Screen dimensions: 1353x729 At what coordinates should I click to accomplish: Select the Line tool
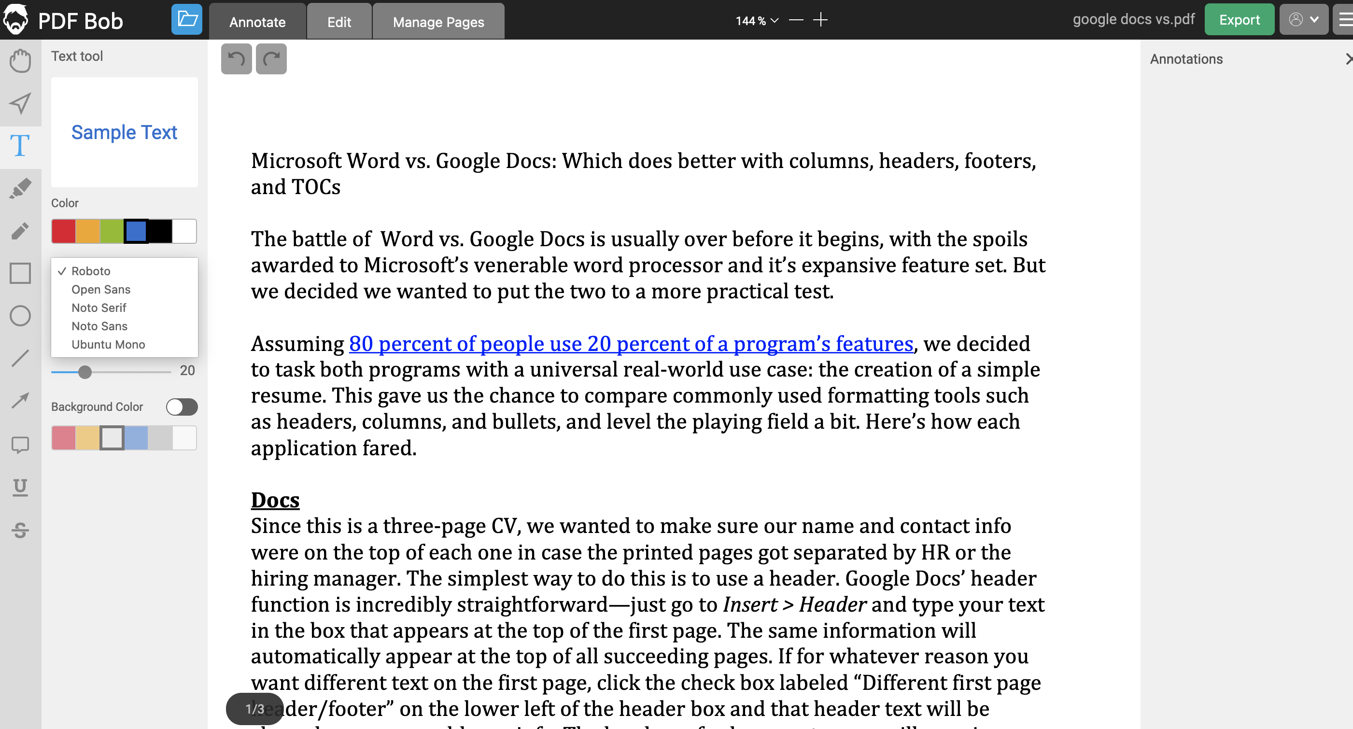point(20,359)
